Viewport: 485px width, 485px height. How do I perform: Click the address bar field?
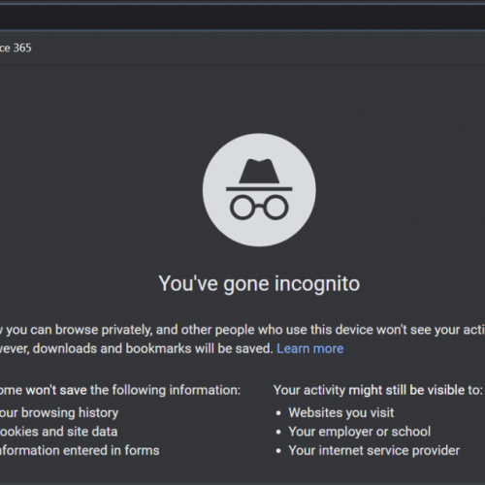click(x=242, y=17)
